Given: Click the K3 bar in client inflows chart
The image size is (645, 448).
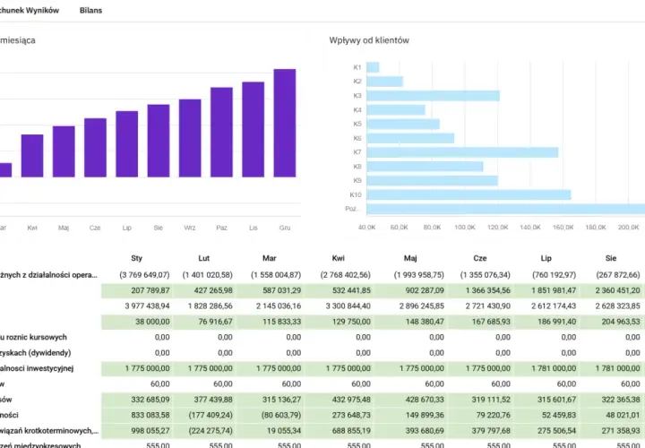Looking at the screenshot, I should (x=434, y=96).
